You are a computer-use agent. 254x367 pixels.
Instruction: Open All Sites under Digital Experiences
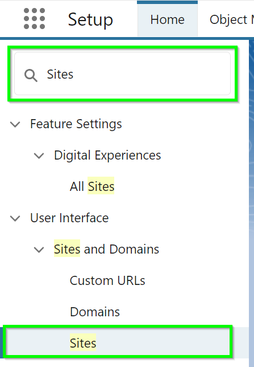[x=92, y=186]
